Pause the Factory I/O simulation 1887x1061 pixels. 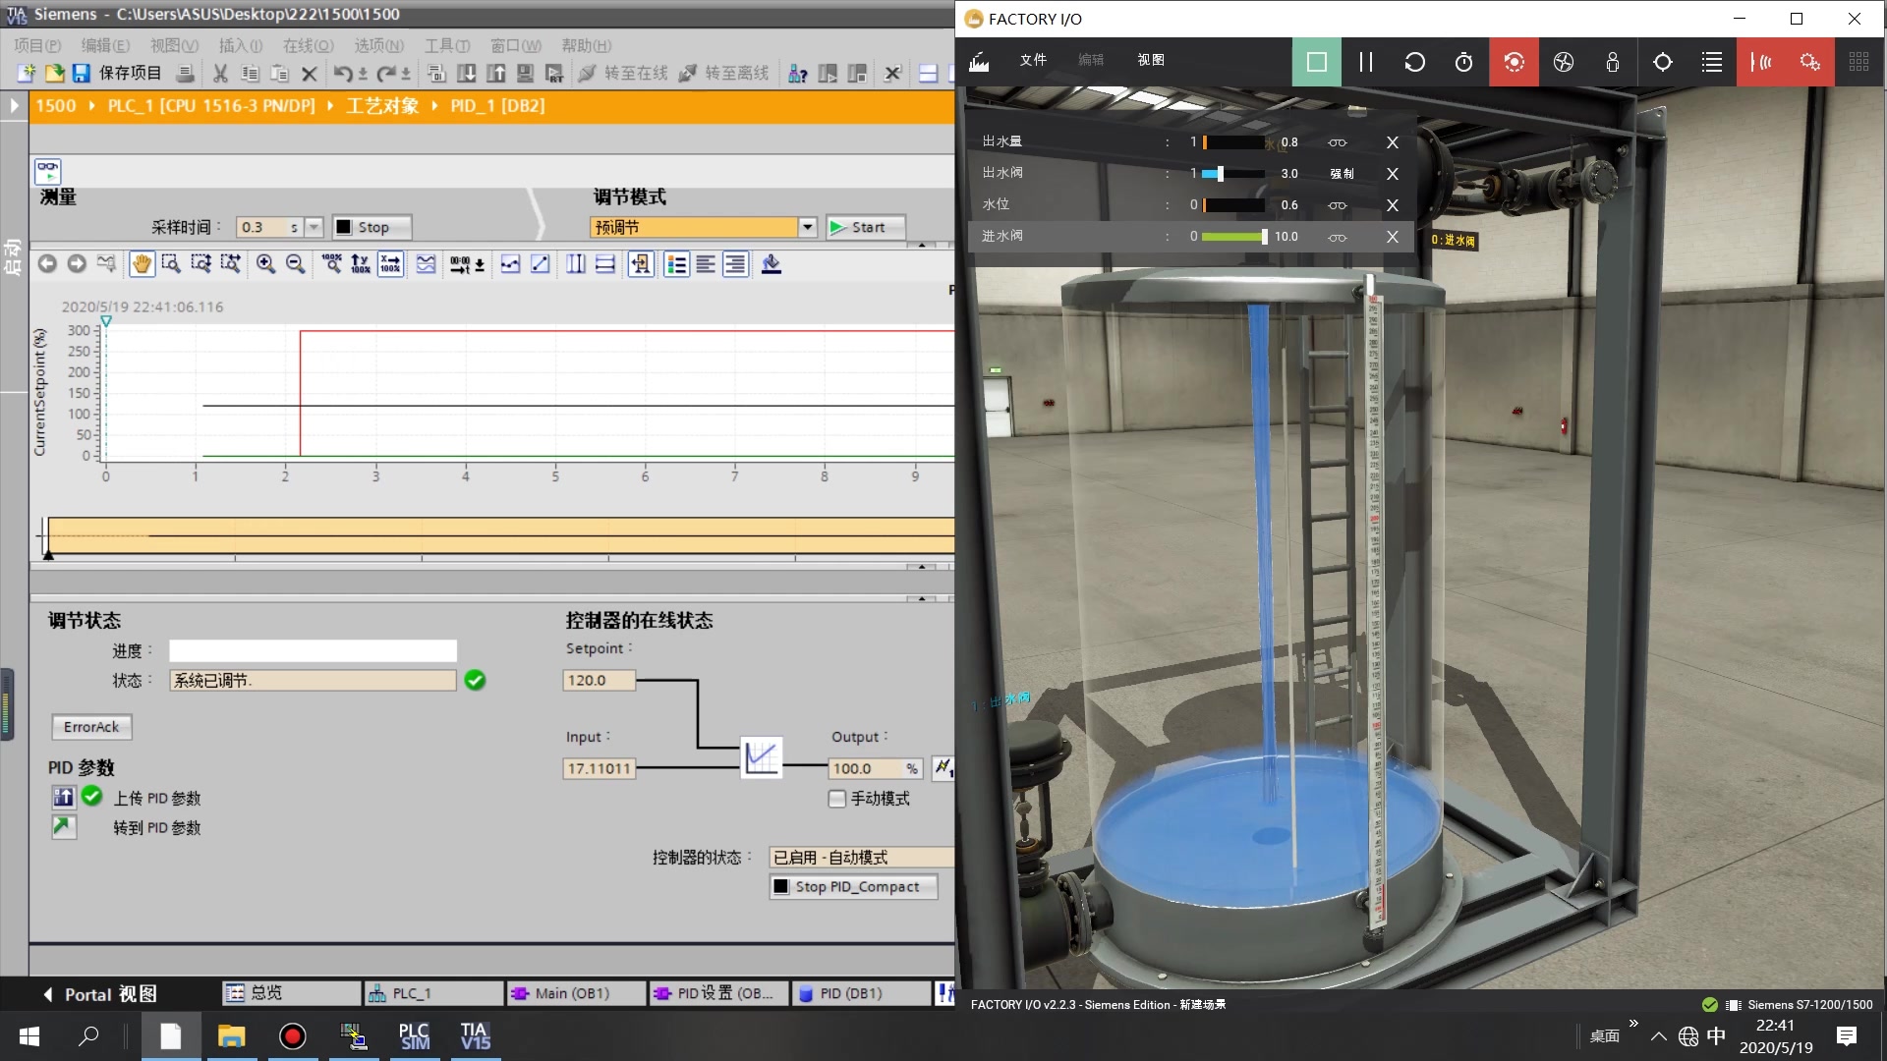[x=1365, y=62]
